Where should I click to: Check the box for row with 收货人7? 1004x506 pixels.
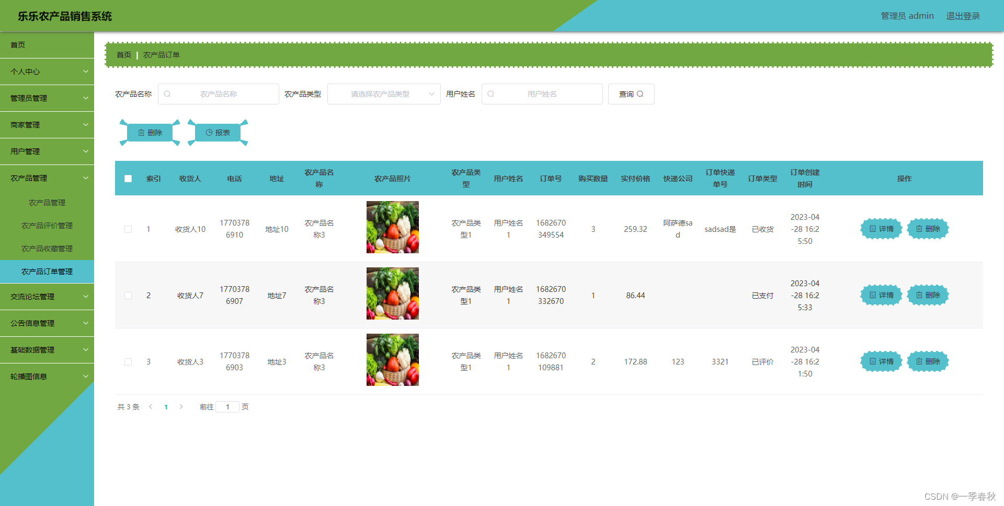click(x=128, y=296)
